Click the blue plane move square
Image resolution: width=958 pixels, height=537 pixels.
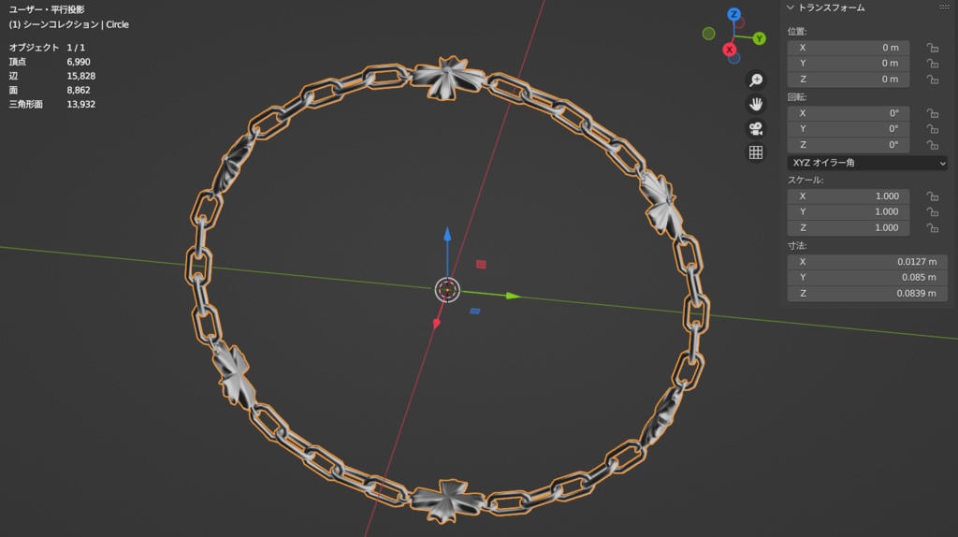coord(474,311)
